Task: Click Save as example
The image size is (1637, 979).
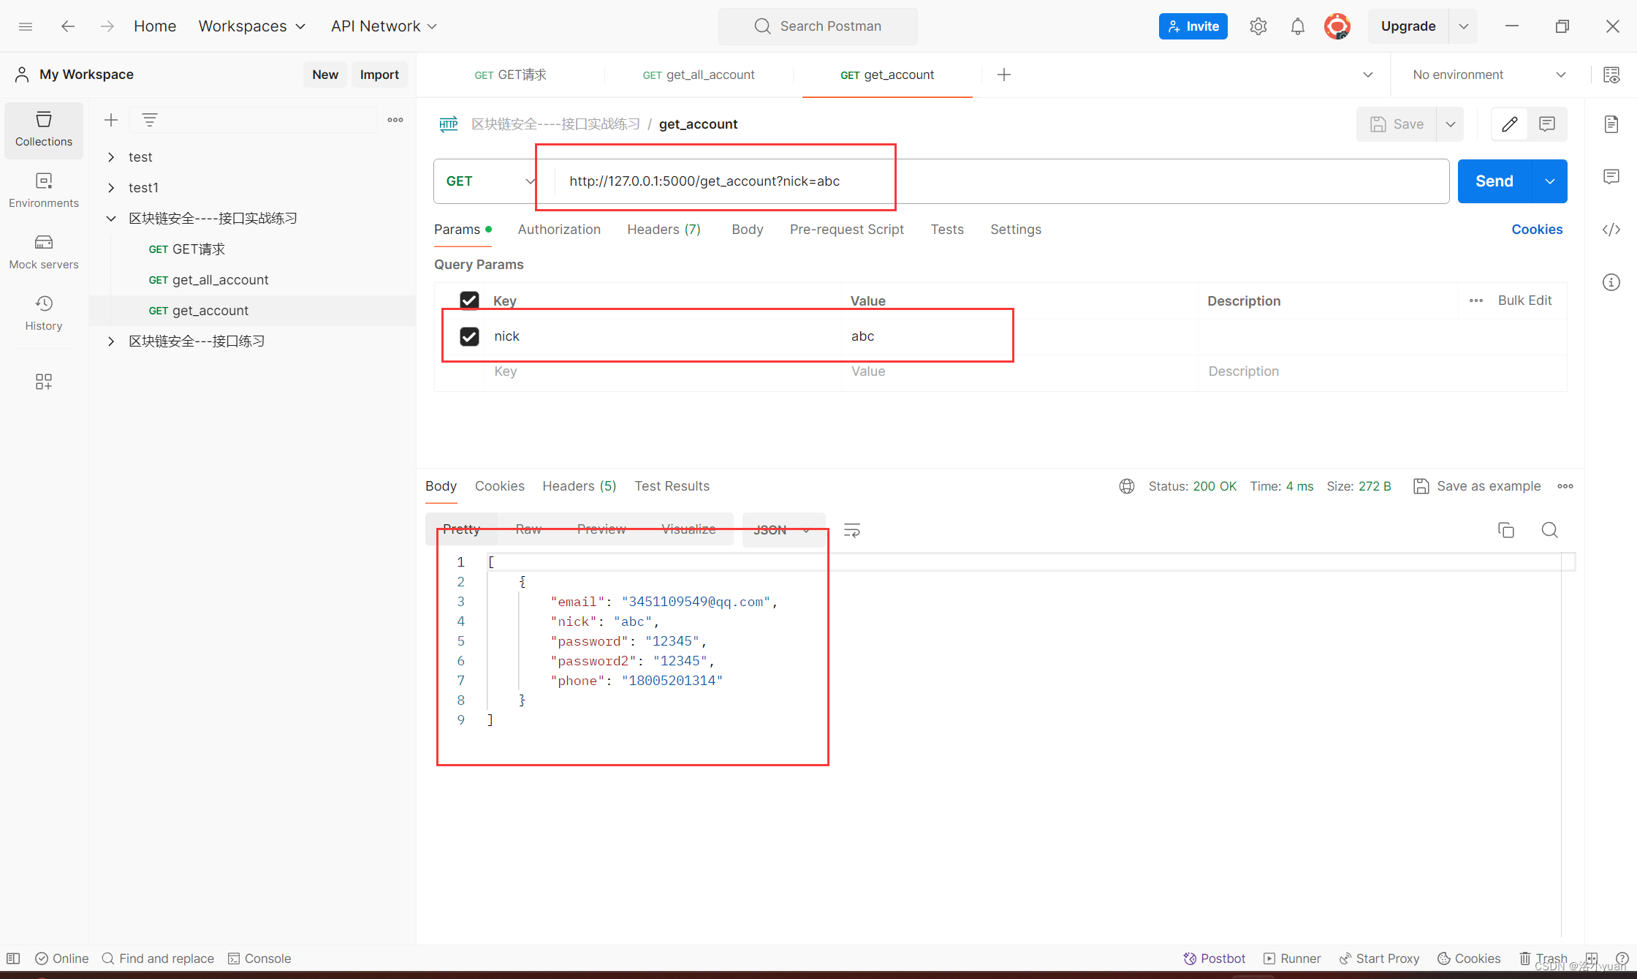Action: tap(1477, 486)
